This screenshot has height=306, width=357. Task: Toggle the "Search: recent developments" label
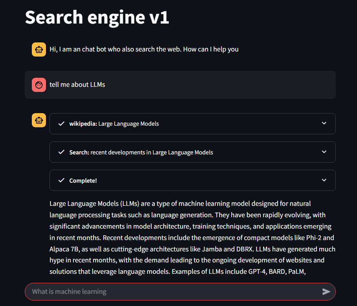tap(141, 152)
